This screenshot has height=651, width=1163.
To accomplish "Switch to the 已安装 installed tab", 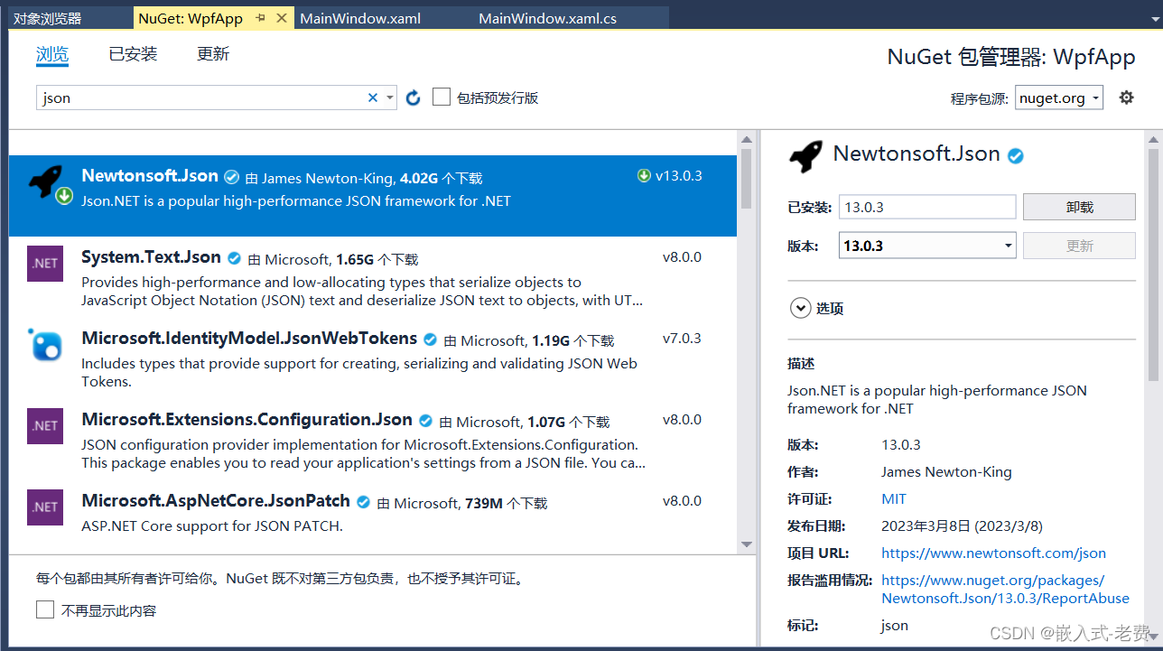I will [133, 54].
